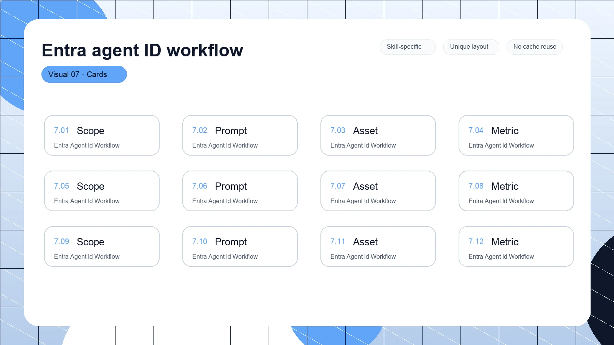Choose card 7.10 Prompt
Viewport: 614px width, 345px height.
(x=240, y=246)
